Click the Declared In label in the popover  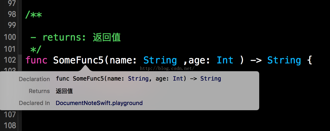(x=34, y=103)
